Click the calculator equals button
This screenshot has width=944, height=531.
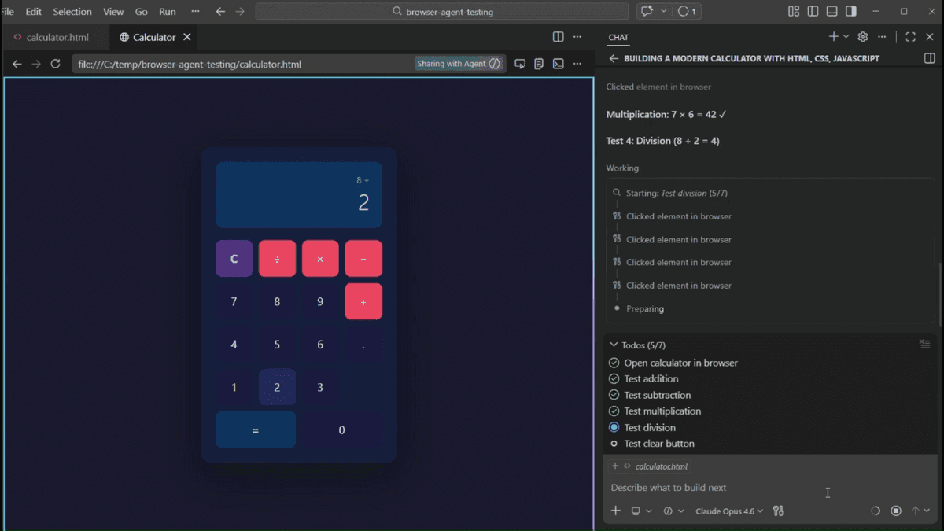[256, 430]
